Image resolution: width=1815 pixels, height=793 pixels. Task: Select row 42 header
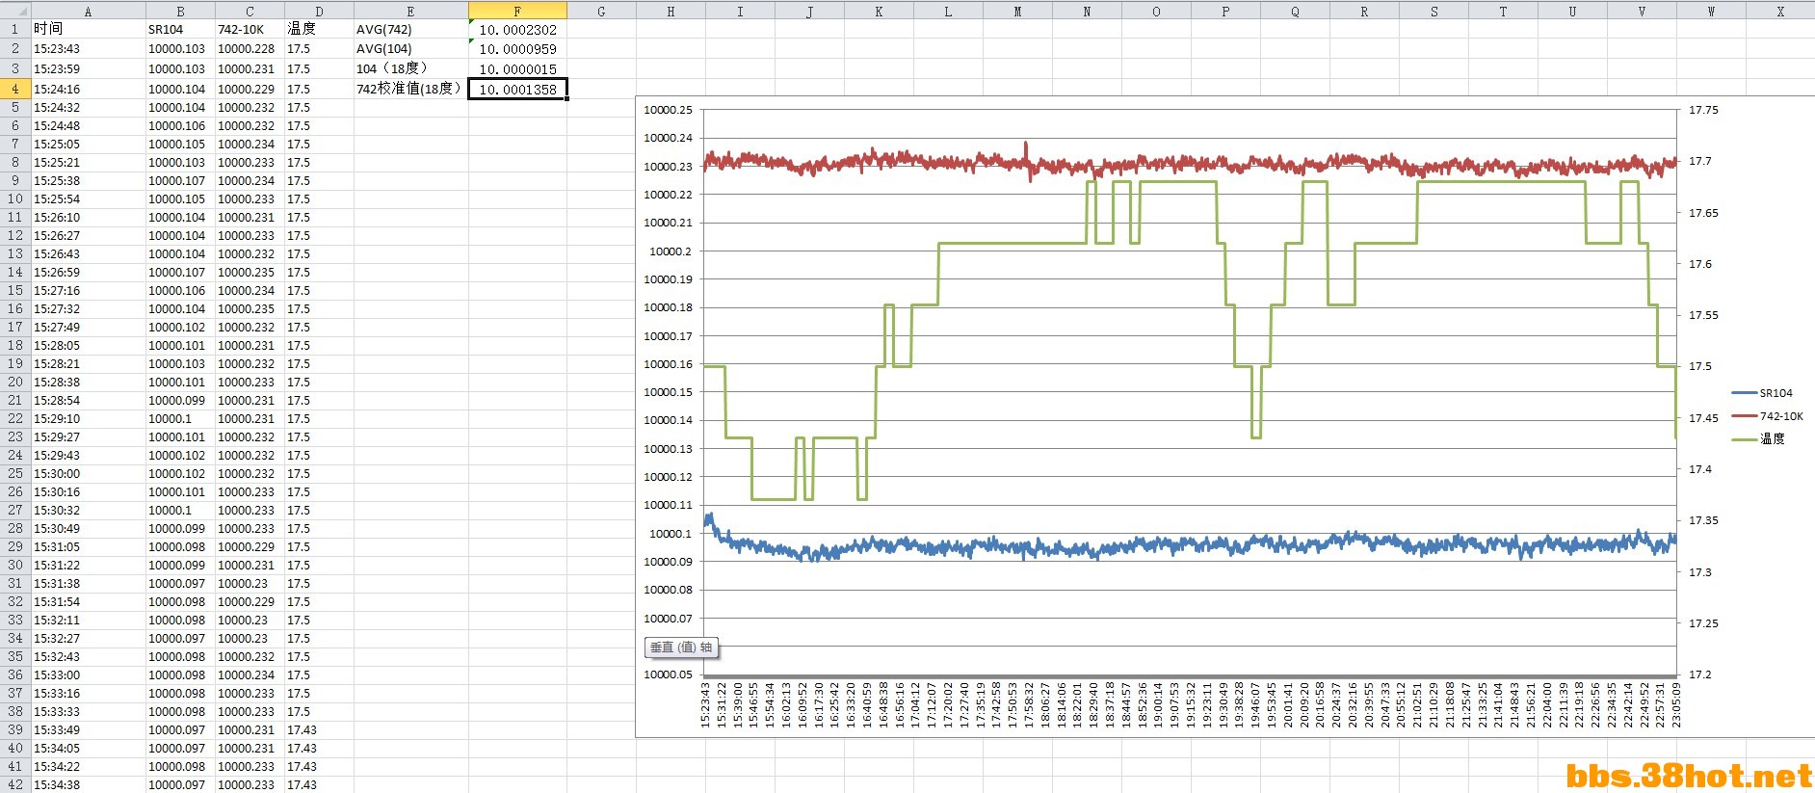tap(14, 784)
